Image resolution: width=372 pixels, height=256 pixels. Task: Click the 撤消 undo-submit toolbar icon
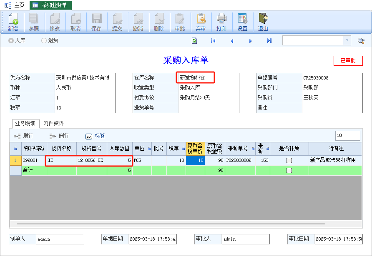pos(138,22)
